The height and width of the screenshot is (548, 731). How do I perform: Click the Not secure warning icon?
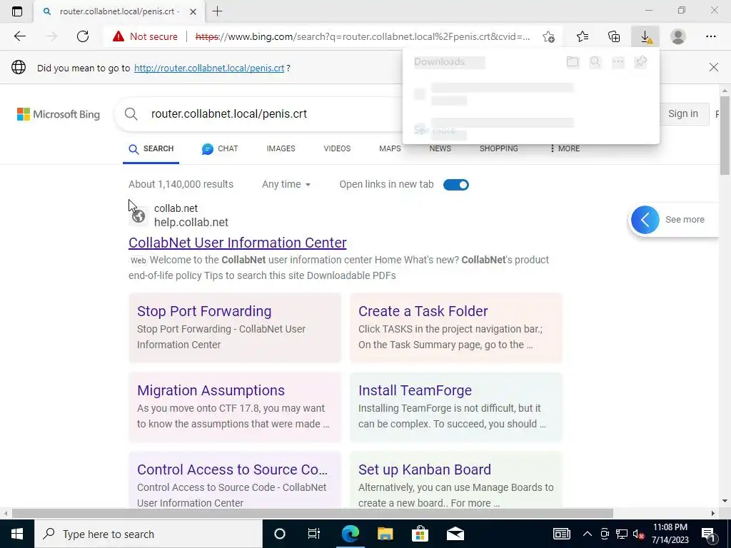point(119,36)
